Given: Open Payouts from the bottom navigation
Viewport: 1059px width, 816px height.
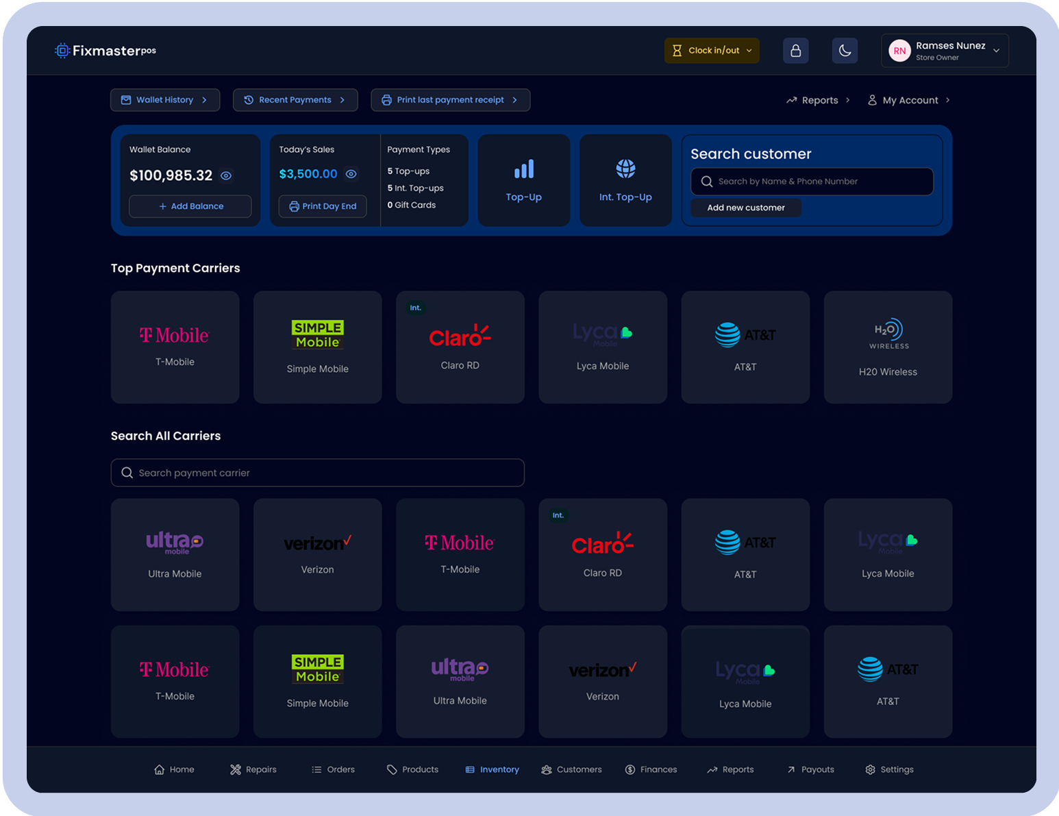Looking at the screenshot, I should coord(810,769).
